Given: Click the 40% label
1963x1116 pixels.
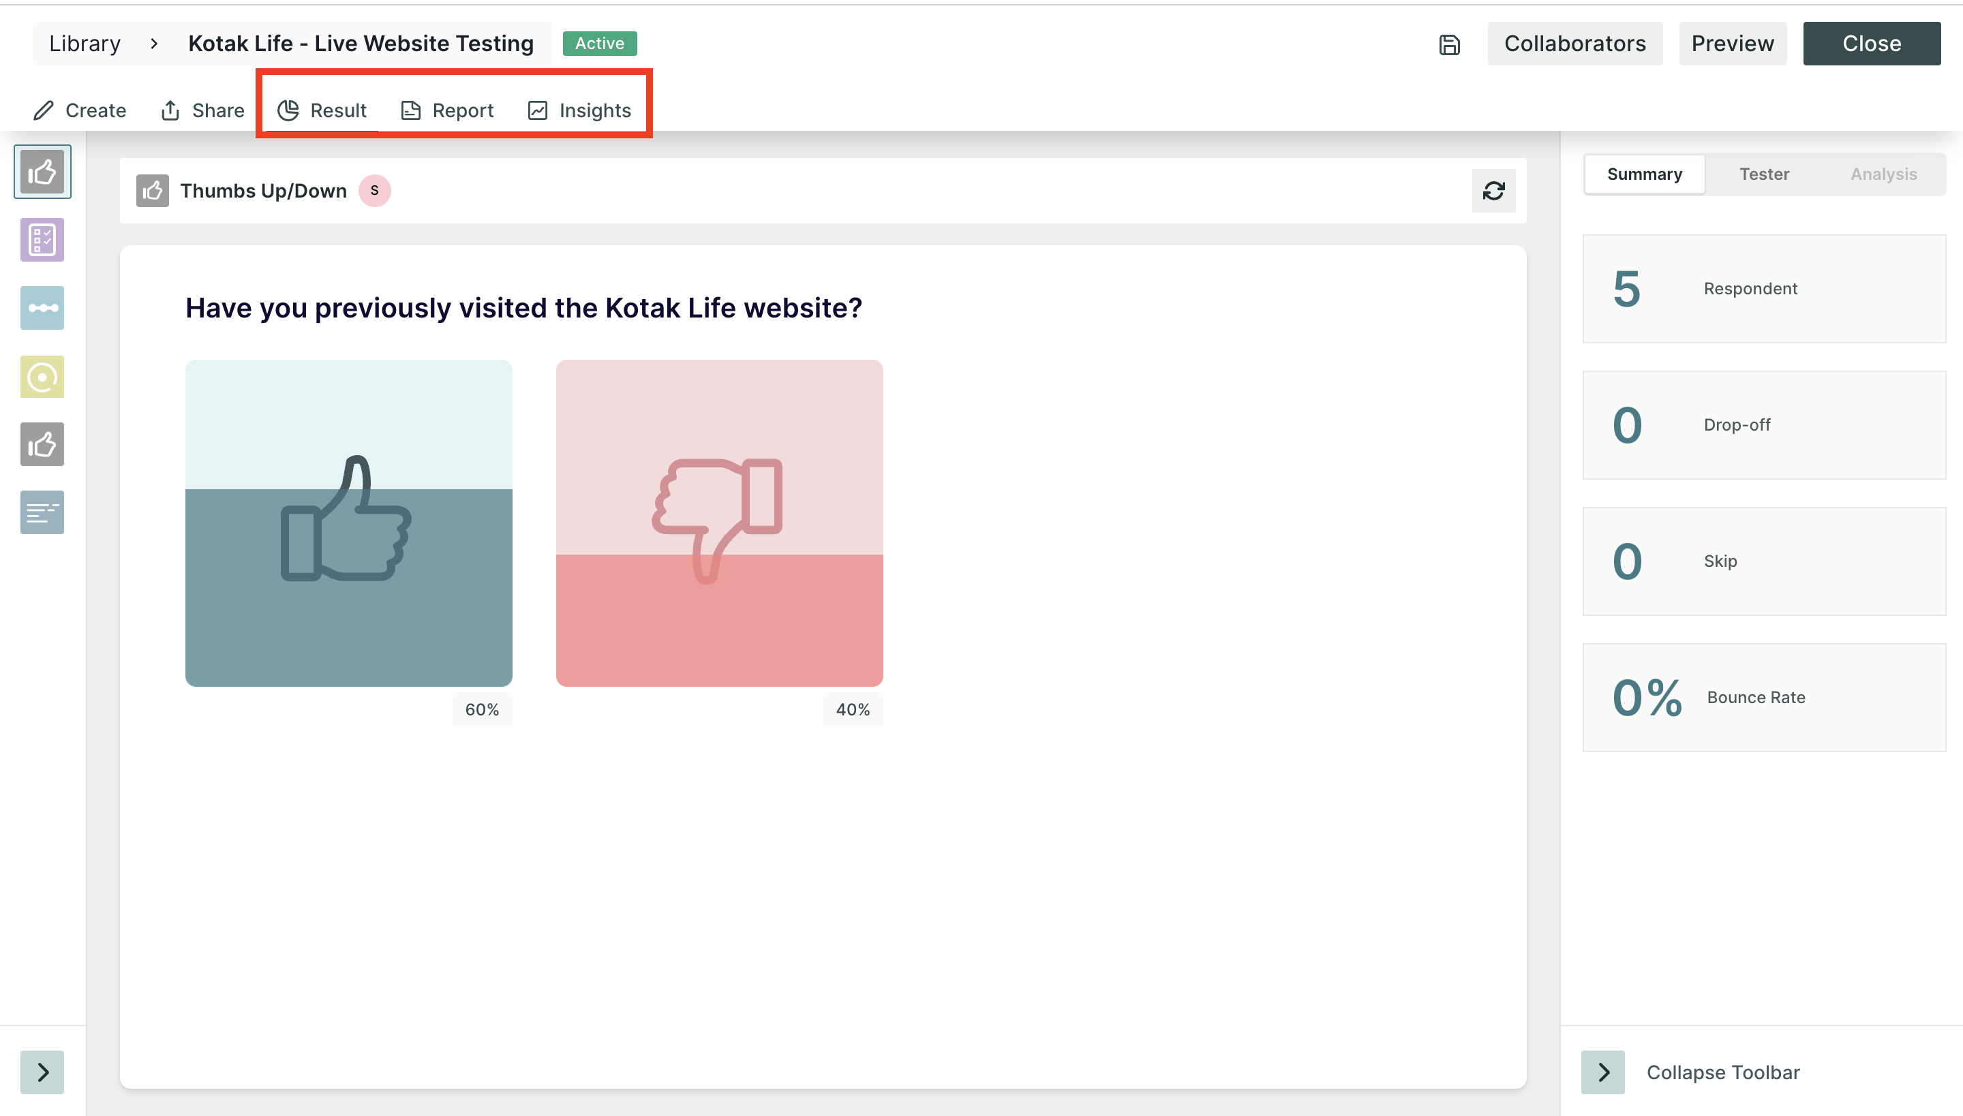Looking at the screenshot, I should coord(853,710).
